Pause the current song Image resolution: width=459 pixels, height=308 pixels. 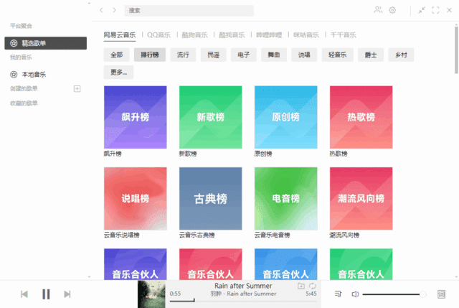point(46,294)
